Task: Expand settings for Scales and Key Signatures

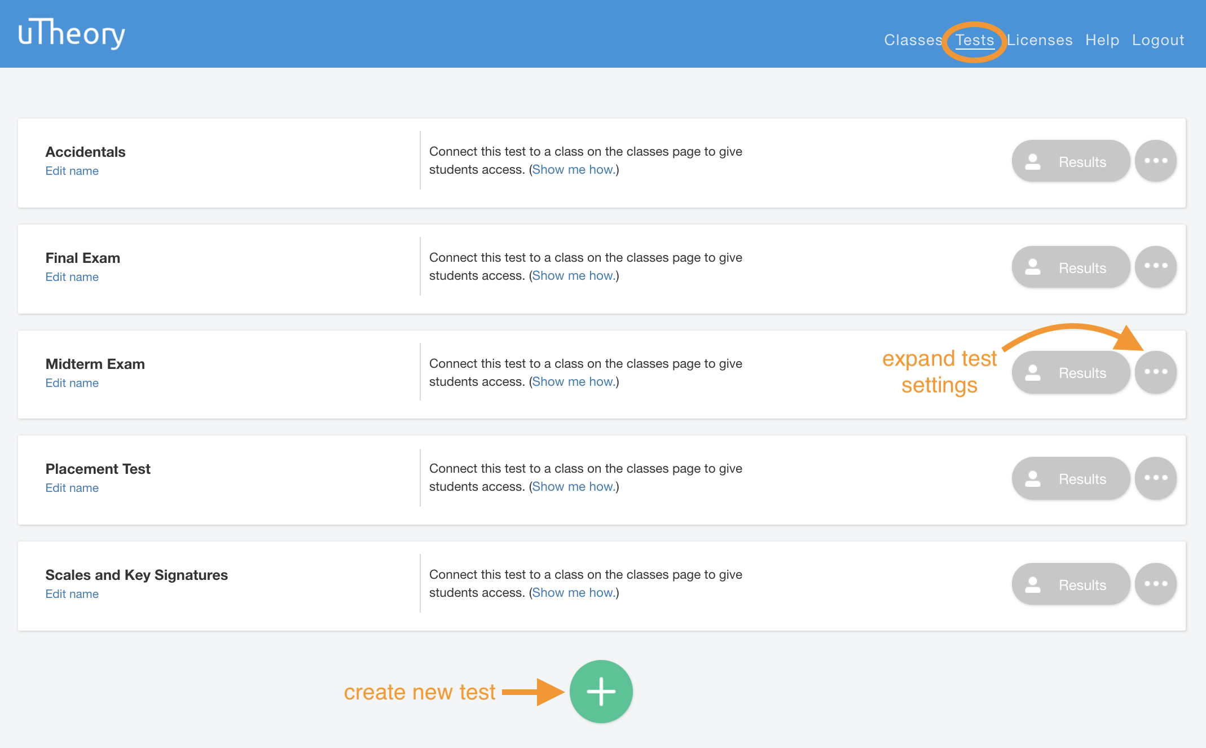Action: (x=1156, y=584)
